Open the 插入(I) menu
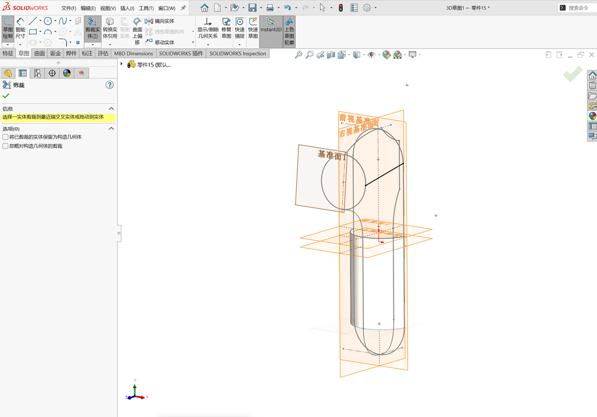 click(x=127, y=8)
